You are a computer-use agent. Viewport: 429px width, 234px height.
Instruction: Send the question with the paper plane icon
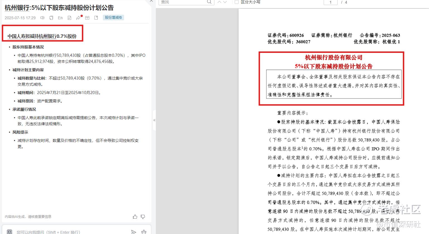(x=134, y=232)
